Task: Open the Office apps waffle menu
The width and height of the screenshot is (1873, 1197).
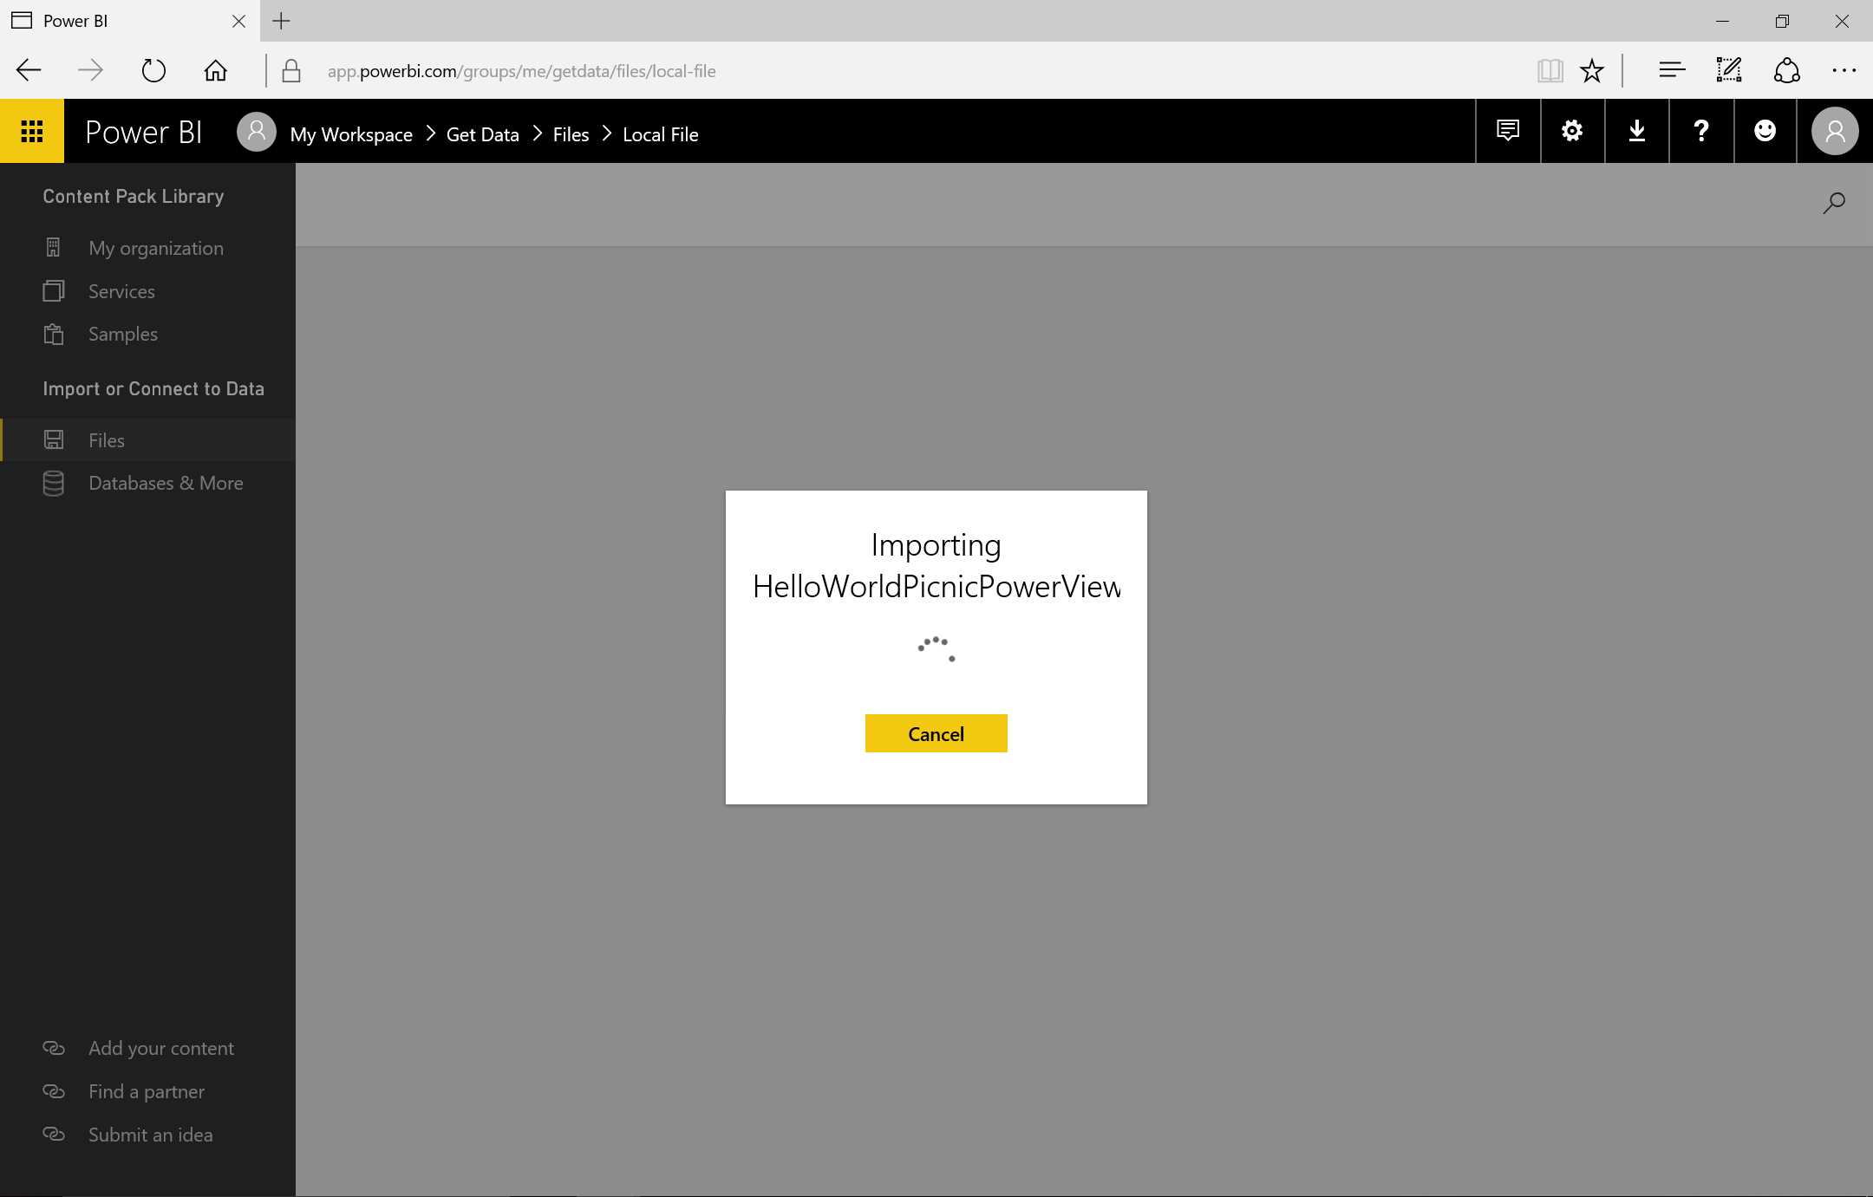Action: point(32,131)
